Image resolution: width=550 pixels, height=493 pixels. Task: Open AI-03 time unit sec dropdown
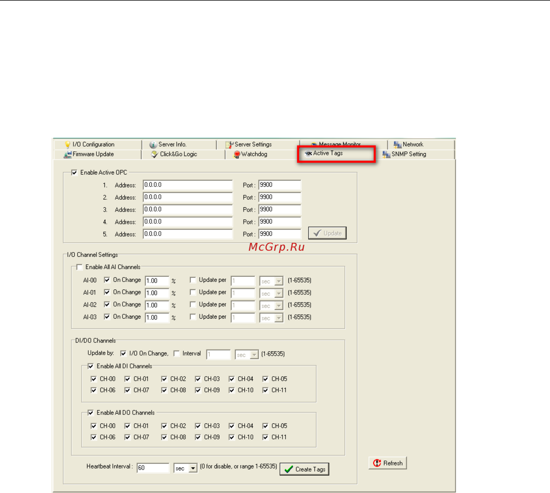pos(279,318)
